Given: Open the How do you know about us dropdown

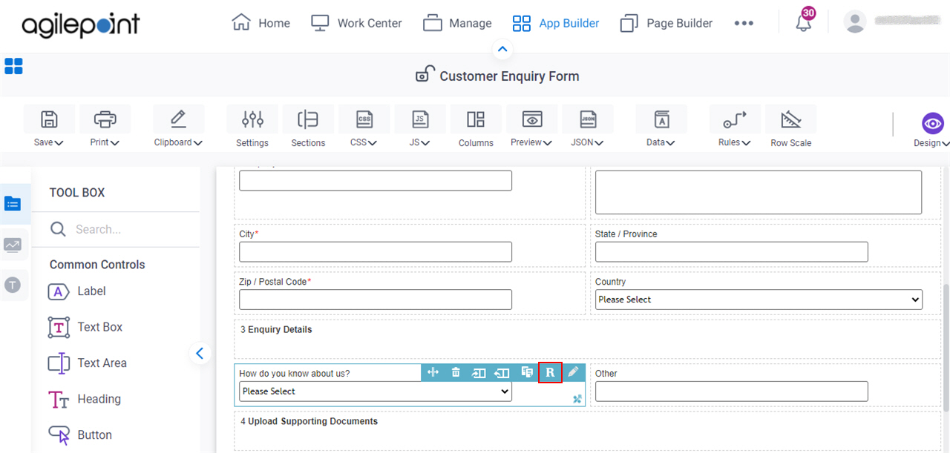Looking at the screenshot, I should 376,391.
